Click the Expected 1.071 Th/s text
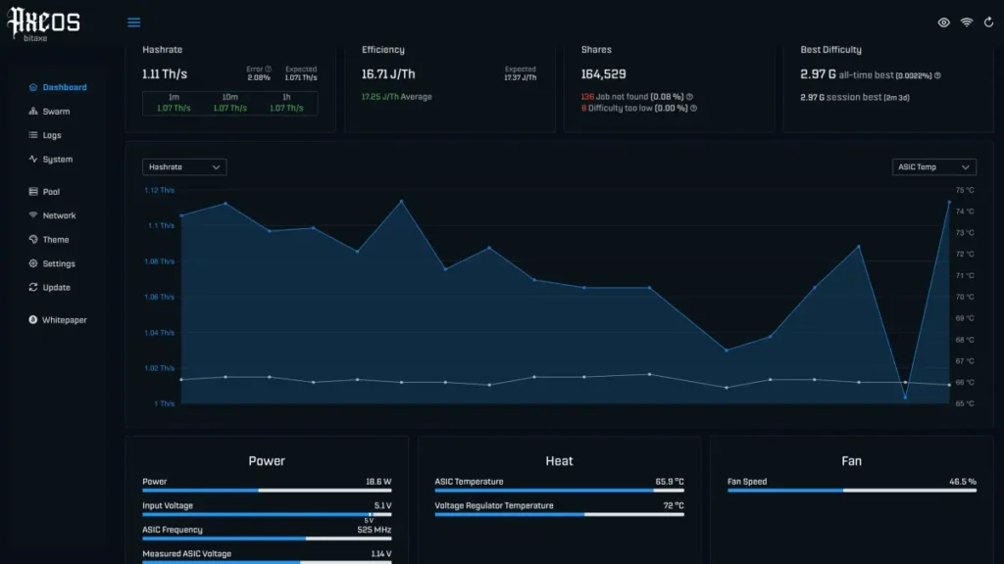1004x564 pixels. point(301,72)
